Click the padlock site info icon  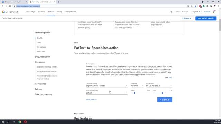point(15,6)
